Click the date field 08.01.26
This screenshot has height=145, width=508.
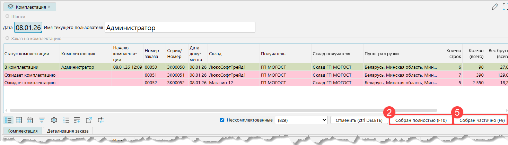tap(28, 28)
